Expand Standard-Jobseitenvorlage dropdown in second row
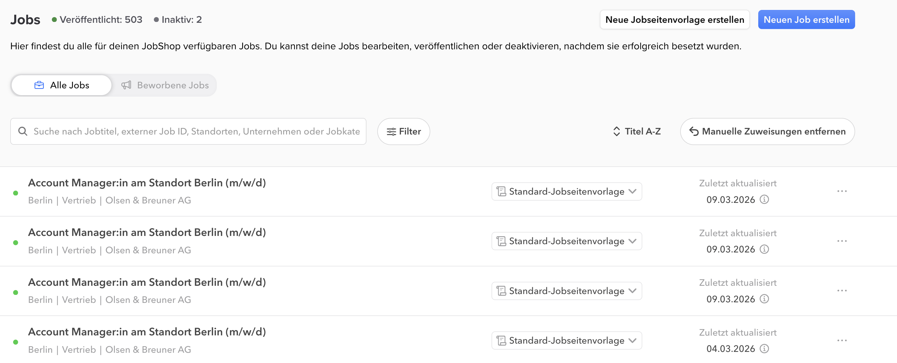 [x=566, y=241]
